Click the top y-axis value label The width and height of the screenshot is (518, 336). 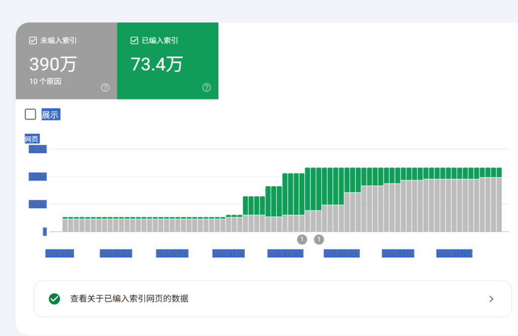coord(38,149)
